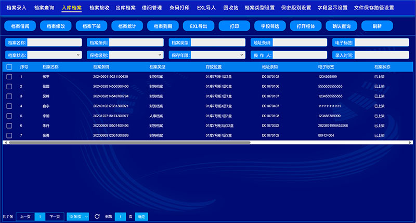
Task: Select the checkbox for 朱丹 row
Action: [x=9, y=126]
